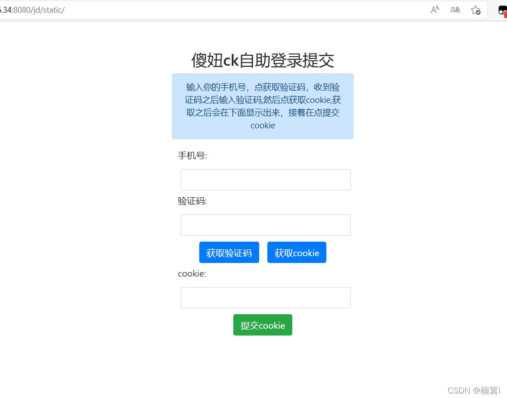The image size is (507, 399).
Task: Focus the verification code input field
Action: click(x=266, y=225)
